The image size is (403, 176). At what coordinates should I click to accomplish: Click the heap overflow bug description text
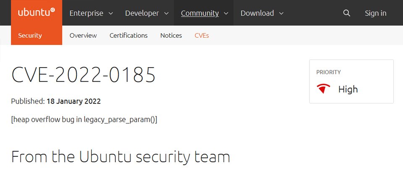click(84, 119)
